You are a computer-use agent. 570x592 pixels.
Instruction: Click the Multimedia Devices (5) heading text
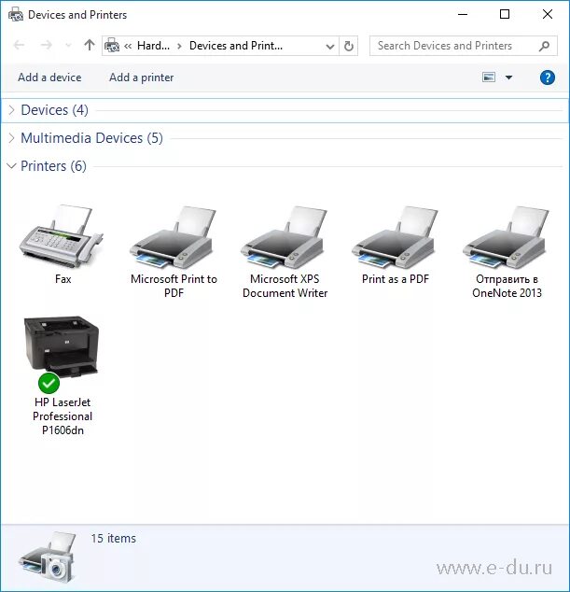91,138
